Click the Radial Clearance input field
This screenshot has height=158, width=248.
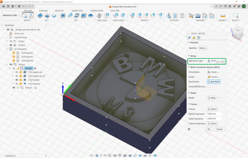point(214,114)
